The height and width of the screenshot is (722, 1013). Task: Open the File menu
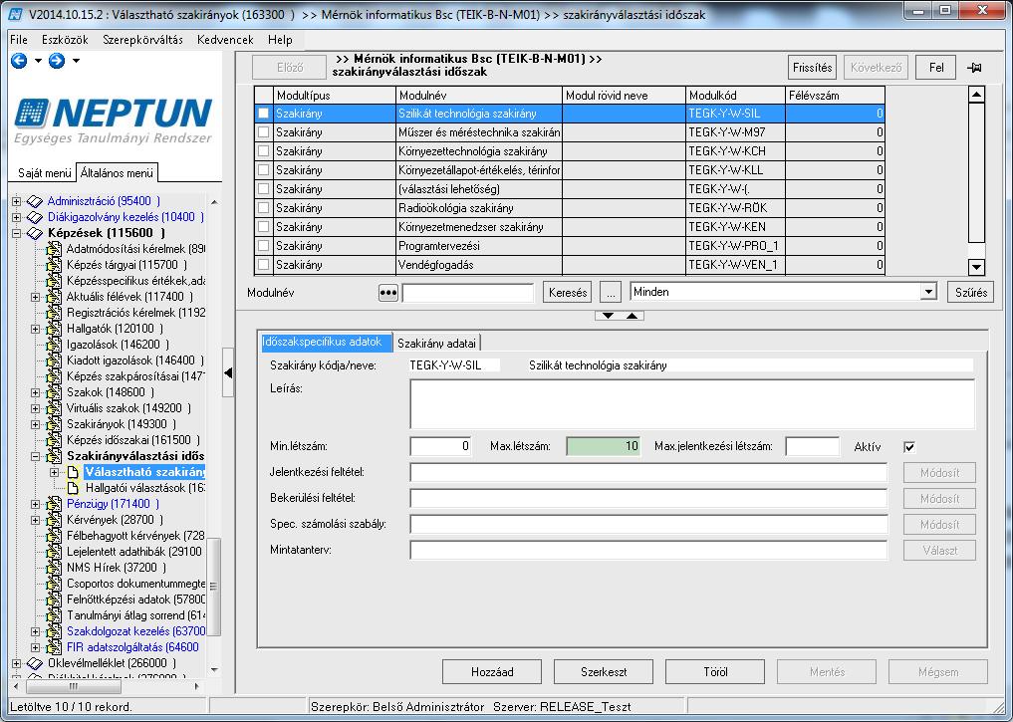[x=19, y=40]
